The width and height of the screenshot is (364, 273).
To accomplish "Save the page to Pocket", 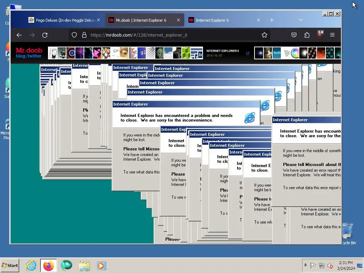I will tap(294, 35).
